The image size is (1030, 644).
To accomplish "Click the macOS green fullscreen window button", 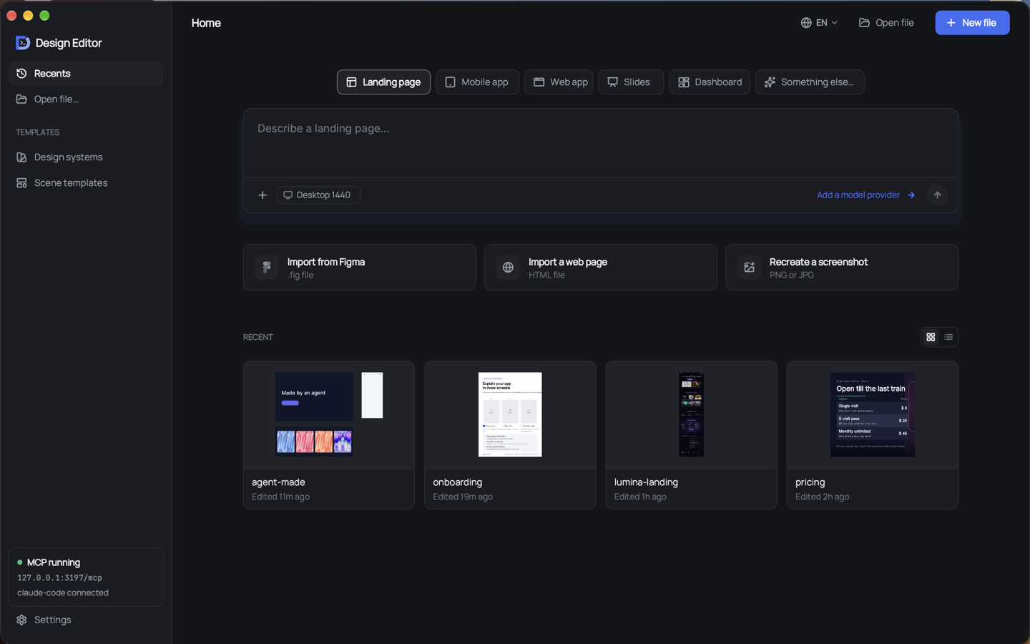I will 44,16.
